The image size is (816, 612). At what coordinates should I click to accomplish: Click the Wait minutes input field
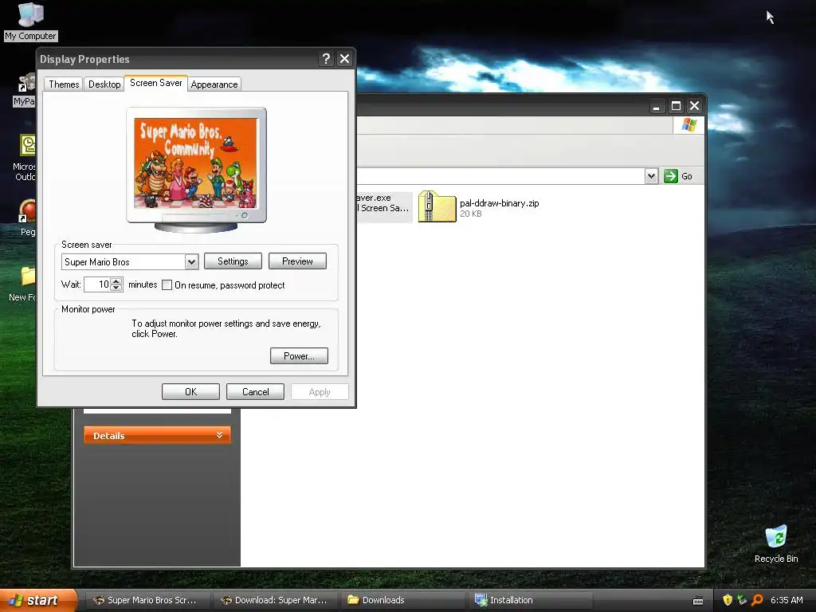pyautogui.click(x=97, y=284)
